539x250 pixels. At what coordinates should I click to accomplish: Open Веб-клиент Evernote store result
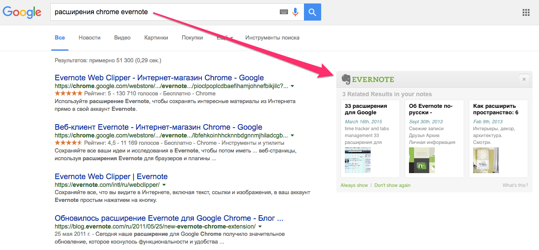pyautogui.click(x=158, y=127)
